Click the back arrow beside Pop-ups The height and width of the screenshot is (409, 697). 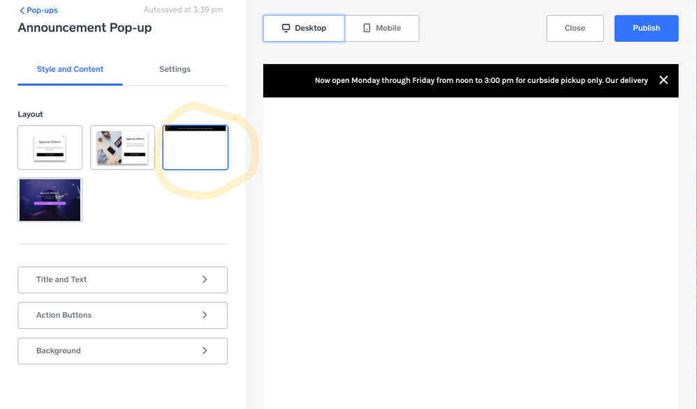(22, 10)
